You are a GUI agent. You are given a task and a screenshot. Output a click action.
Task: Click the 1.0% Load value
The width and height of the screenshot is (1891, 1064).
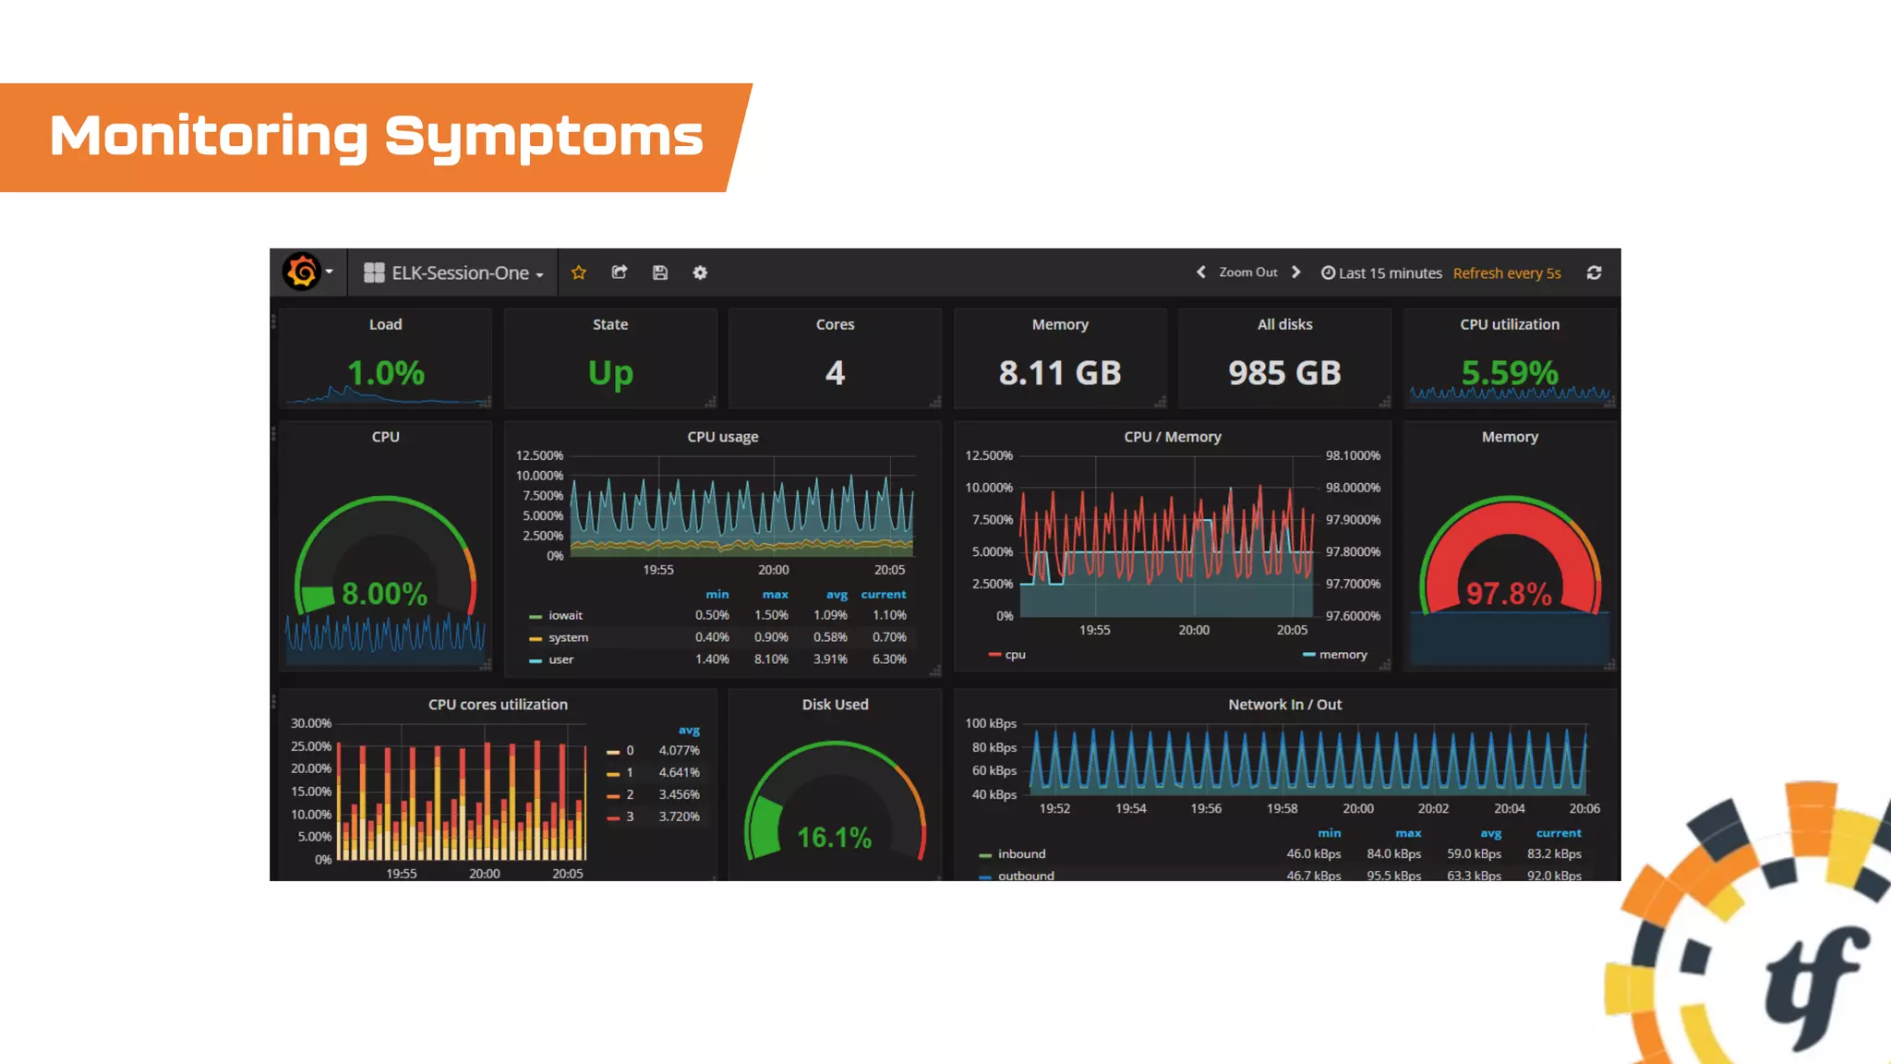click(x=386, y=373)
